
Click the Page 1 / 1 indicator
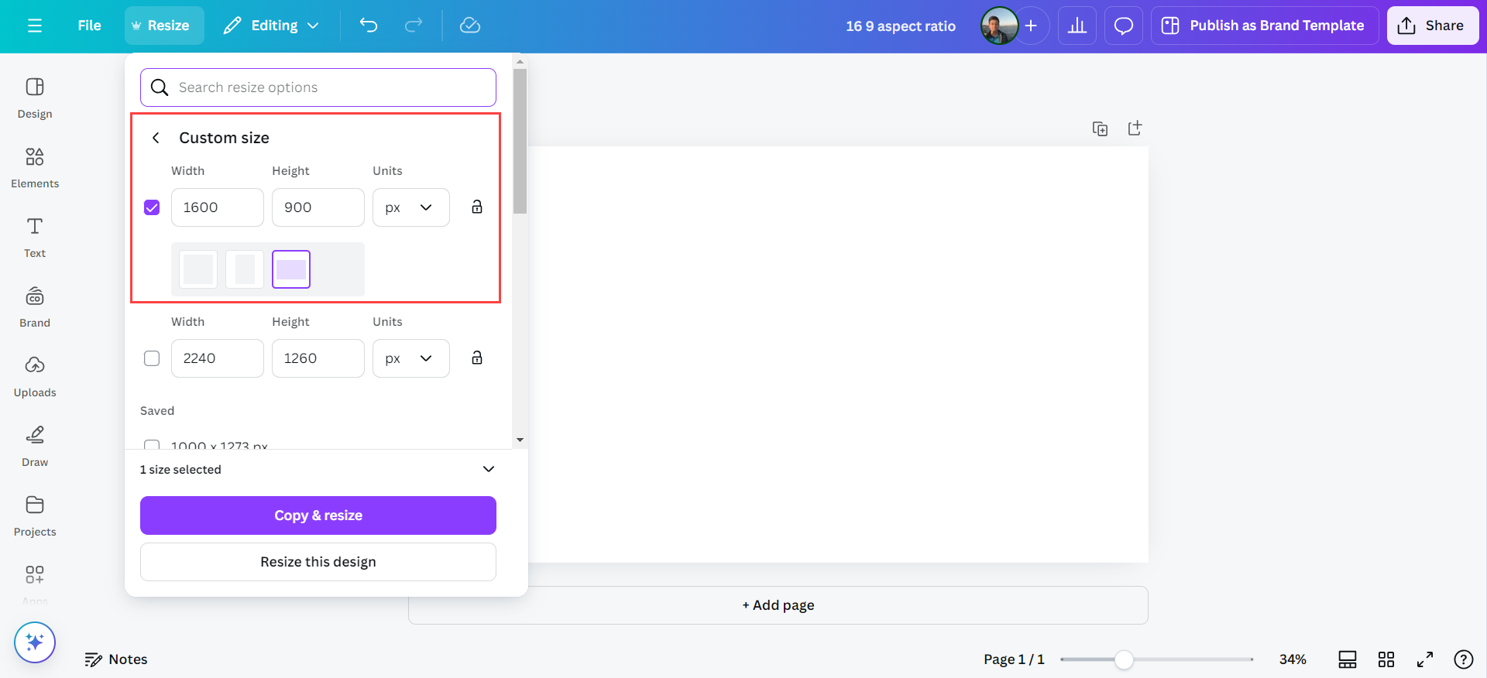tap(1014, 659)
